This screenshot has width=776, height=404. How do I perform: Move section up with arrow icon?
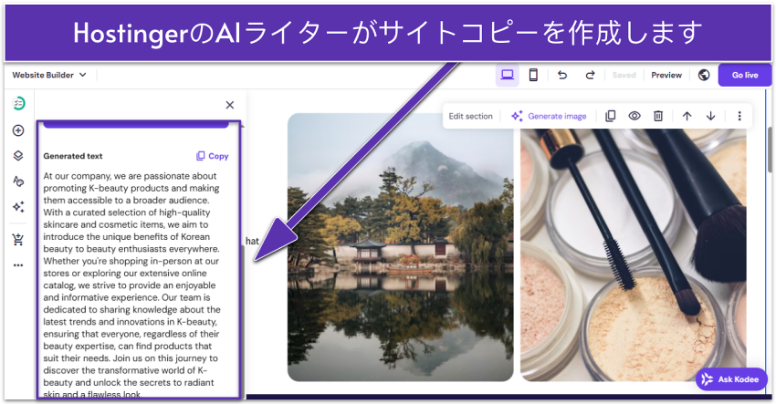point(687,116)
